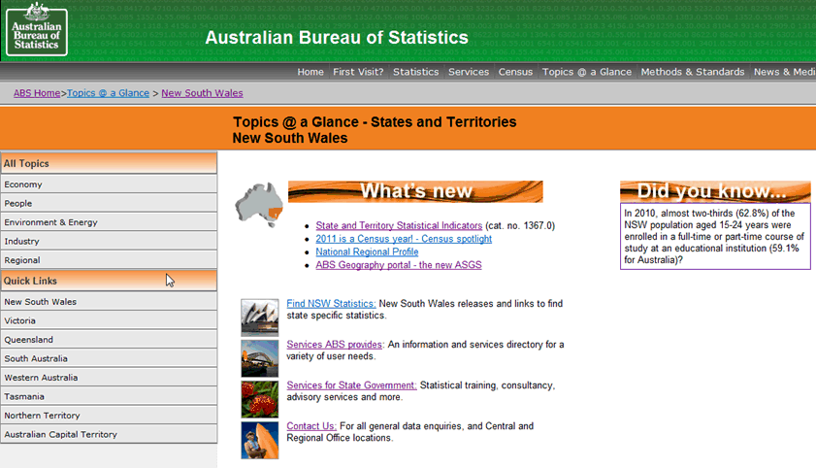Viewport: 816px width, 468px height.
Task: Choose Victoria from Quick Links
Action: coord(21,320)
